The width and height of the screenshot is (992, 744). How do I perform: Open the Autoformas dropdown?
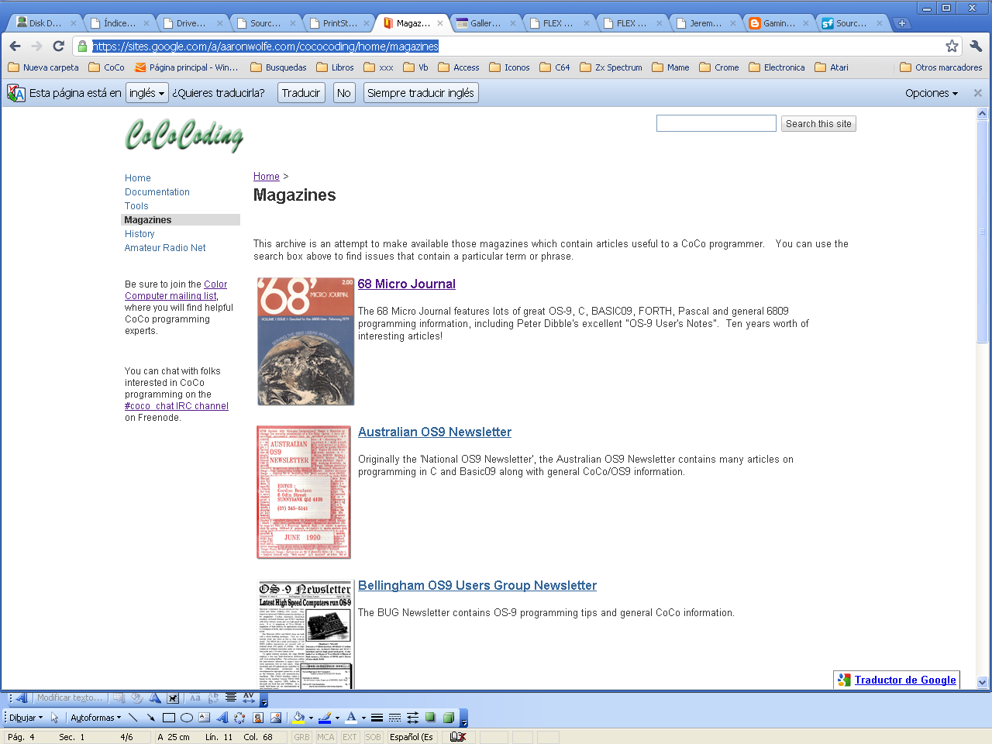[x=95, y=718]
